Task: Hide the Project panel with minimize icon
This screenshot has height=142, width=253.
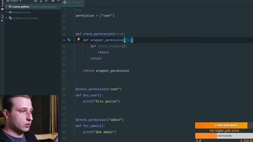Action: [x=58, y=1]
